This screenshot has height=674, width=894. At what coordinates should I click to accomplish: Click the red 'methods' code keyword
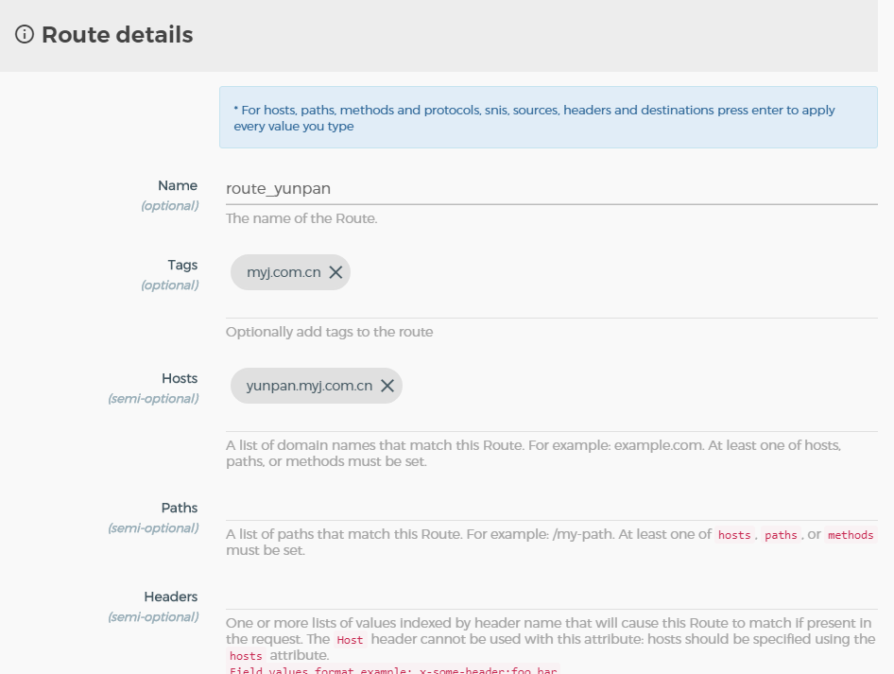[851, 535]
